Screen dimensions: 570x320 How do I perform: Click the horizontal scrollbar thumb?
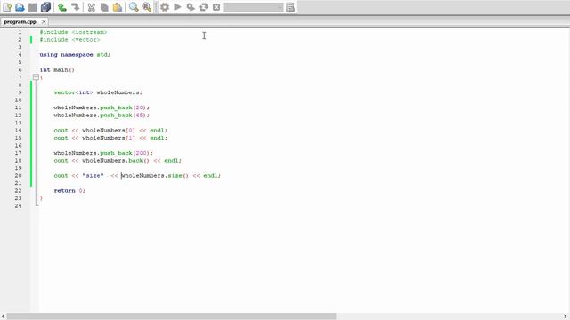pyautogui.click(x=171, y=316)
